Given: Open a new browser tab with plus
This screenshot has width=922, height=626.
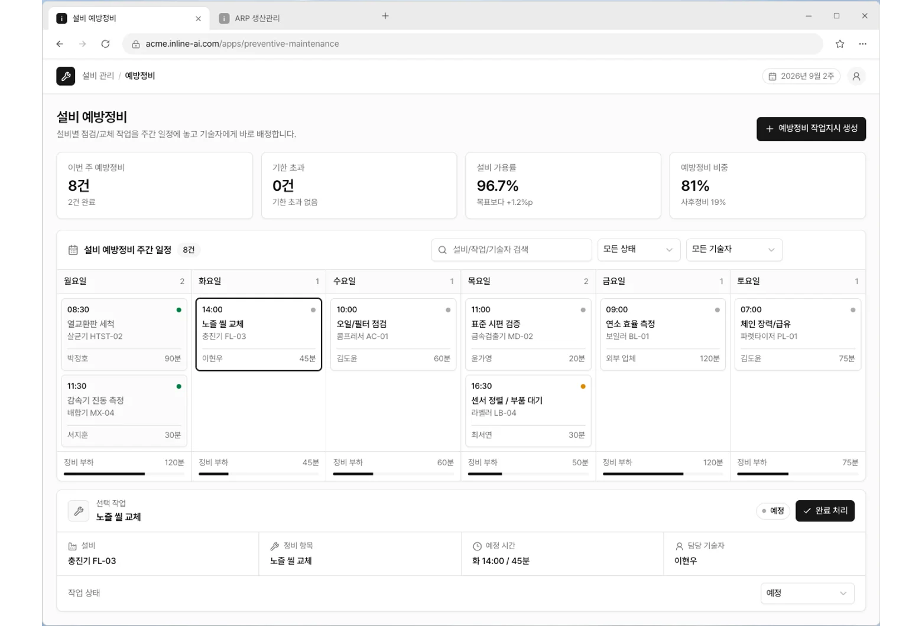Looking at the screenshot, I should coord(385,16).
